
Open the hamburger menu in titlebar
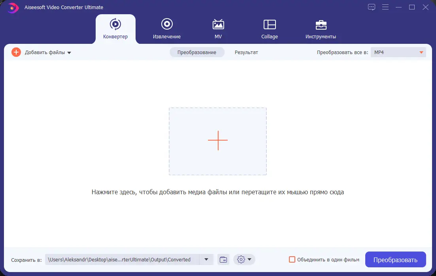[385, 7]
